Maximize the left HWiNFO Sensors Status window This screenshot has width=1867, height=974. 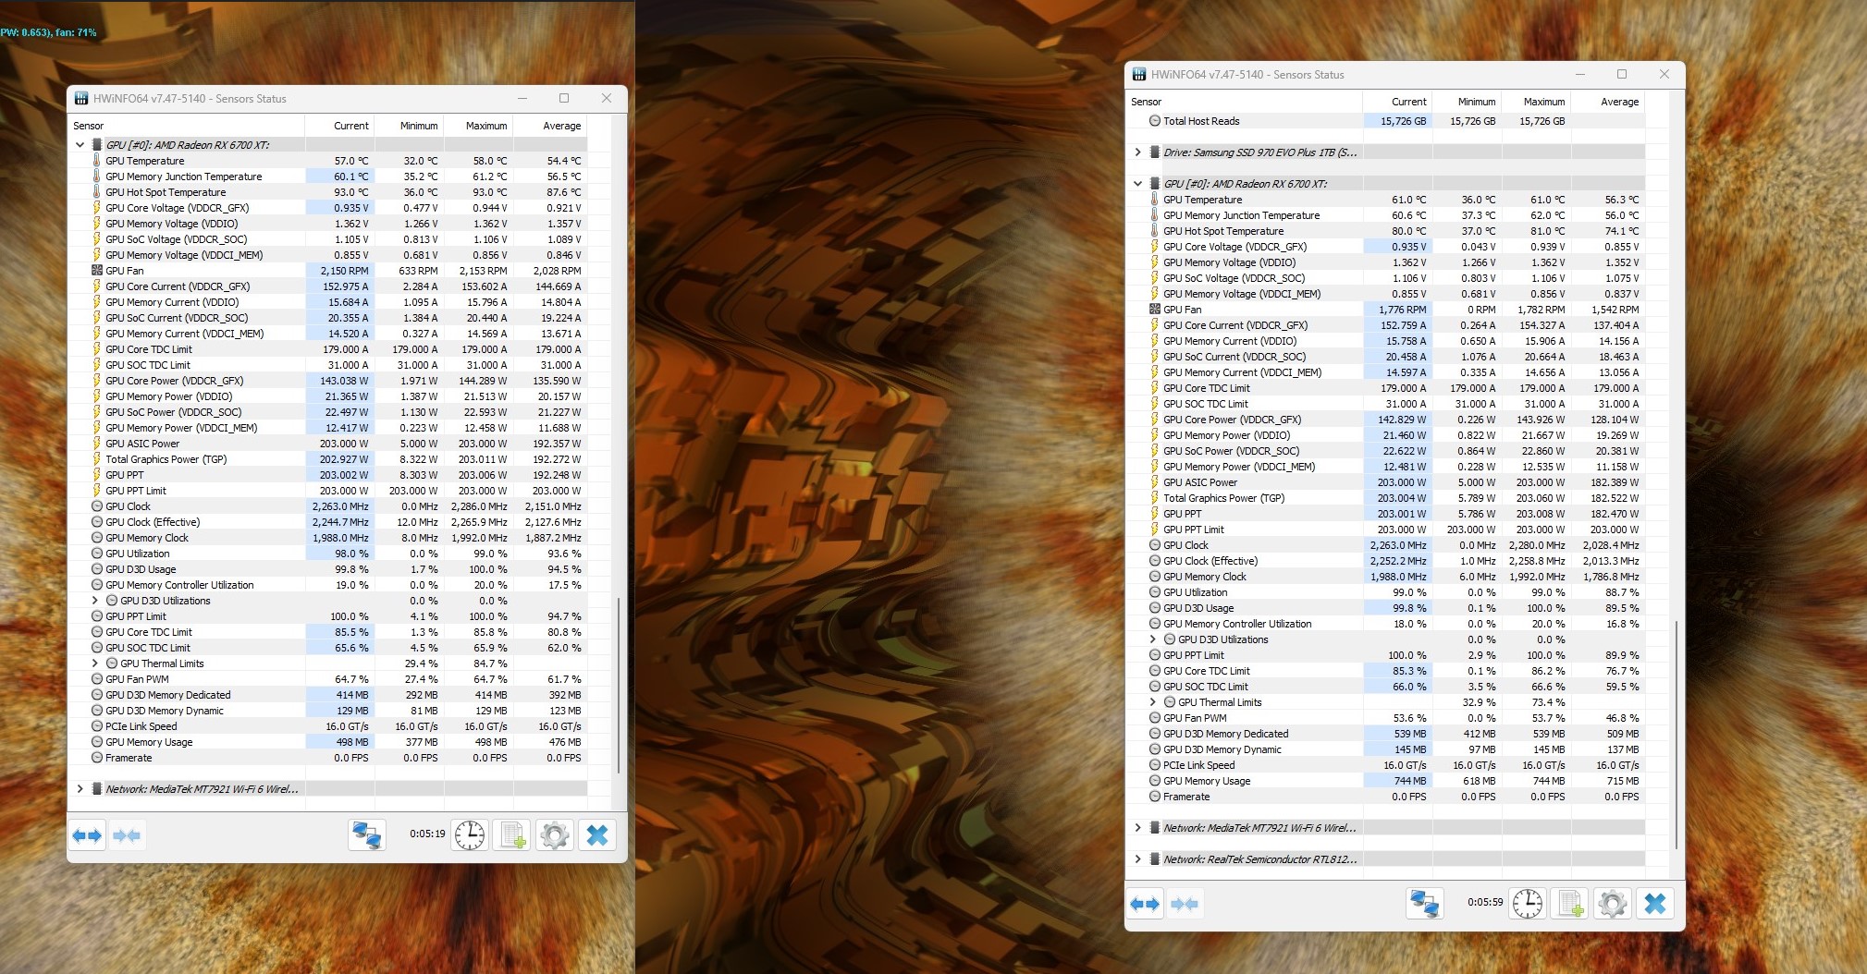[564, 98]
